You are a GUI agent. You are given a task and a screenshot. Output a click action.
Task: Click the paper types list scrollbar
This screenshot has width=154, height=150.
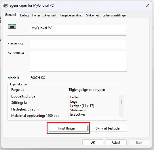coord(121,106)
